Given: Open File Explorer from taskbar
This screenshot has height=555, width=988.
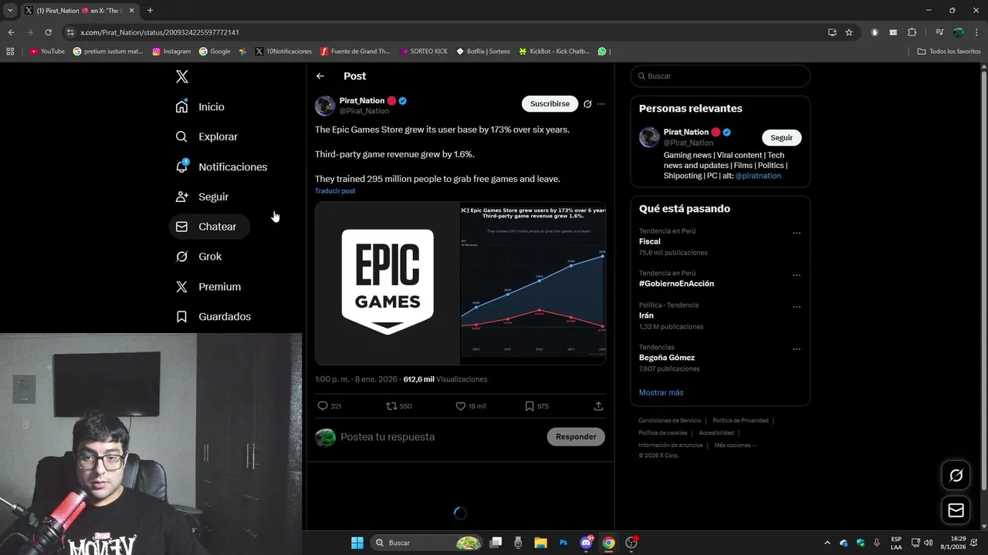Looking at the screenshot, I should [x=540, y=543].
